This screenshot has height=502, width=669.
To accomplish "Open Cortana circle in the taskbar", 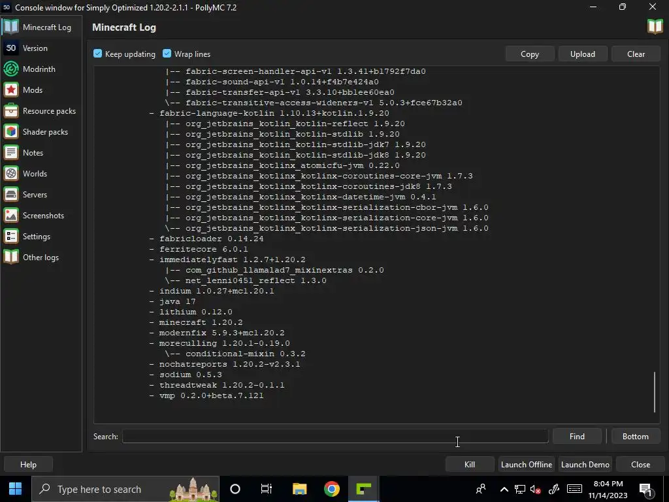I will click(235, 489).
